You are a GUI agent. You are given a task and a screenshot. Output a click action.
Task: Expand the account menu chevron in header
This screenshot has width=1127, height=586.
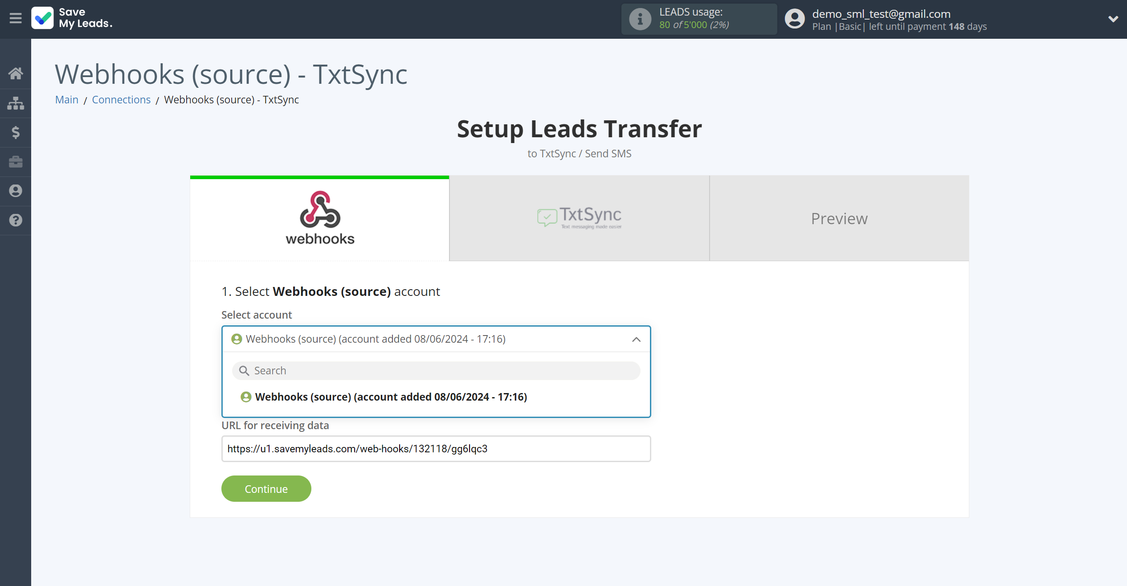pyautogui.click(x=1113, y=19)
